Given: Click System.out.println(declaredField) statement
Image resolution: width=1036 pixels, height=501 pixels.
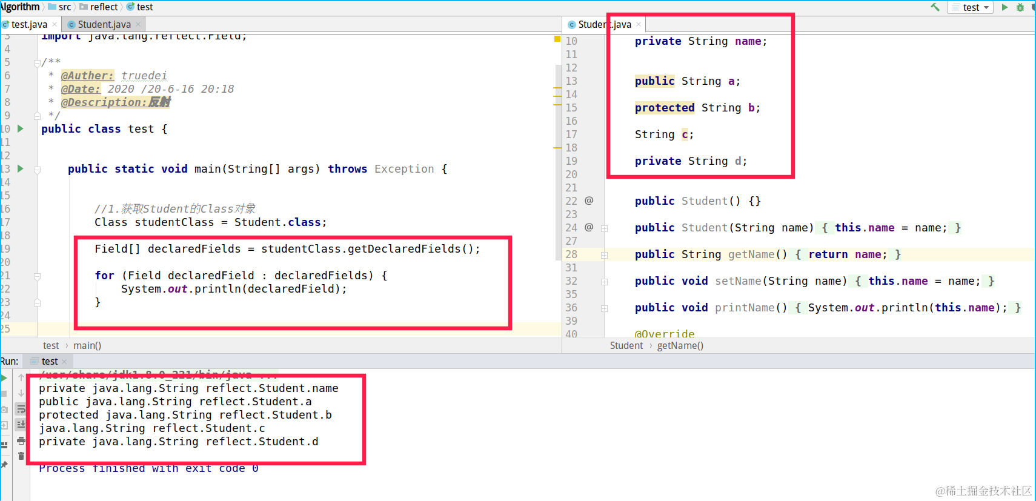Looking at the screenshot, I should pos(234,288).
